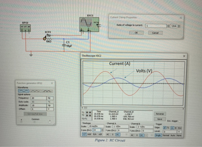Enable Y/T timebase mode
The height and width of the screenshot is (147, 202).
[x=84, y=134]
